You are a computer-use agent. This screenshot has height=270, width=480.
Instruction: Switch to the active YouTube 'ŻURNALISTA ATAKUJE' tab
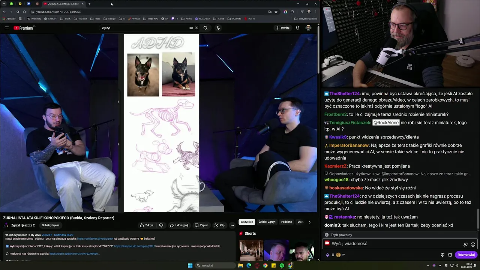pyautogui.click(x=63, y=4)
